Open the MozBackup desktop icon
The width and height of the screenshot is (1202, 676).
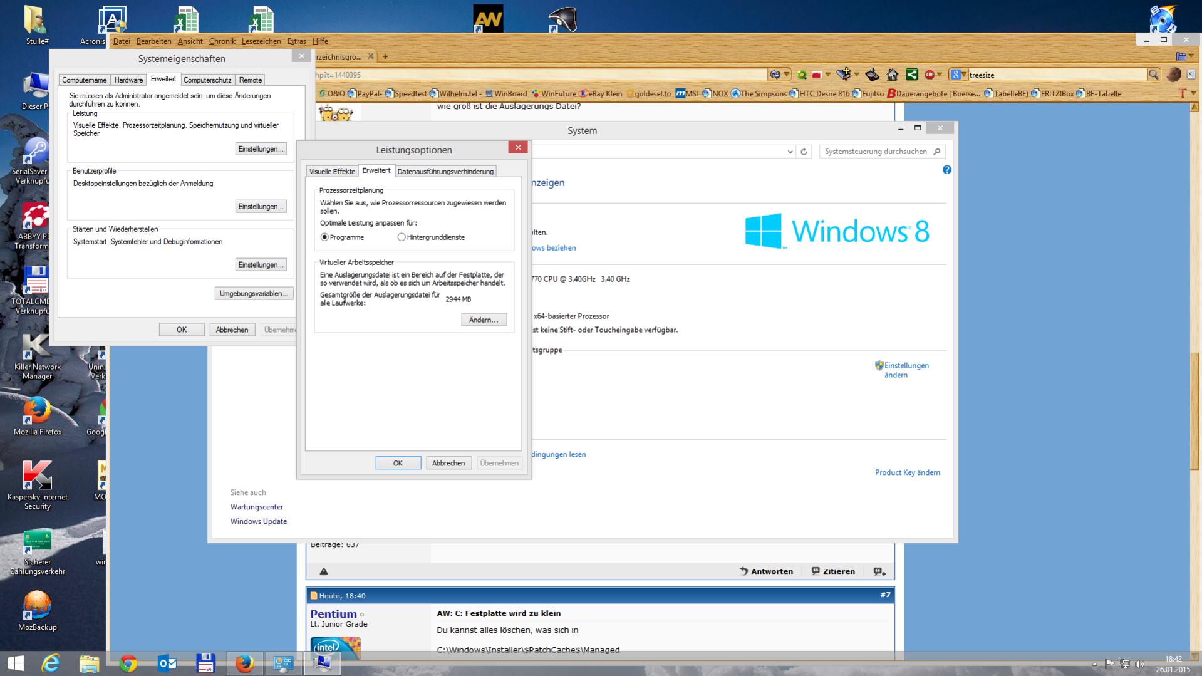point(38,611)
